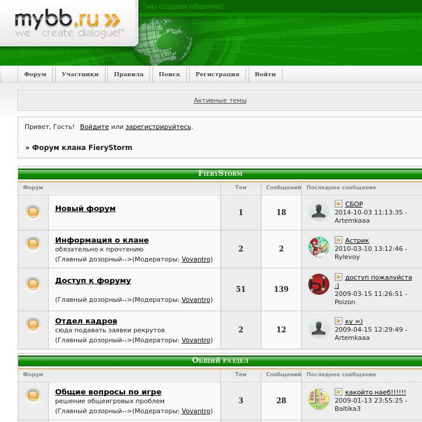
Task: Click description сюда подавать заявки рекрутов
Action: coord(110,330)
